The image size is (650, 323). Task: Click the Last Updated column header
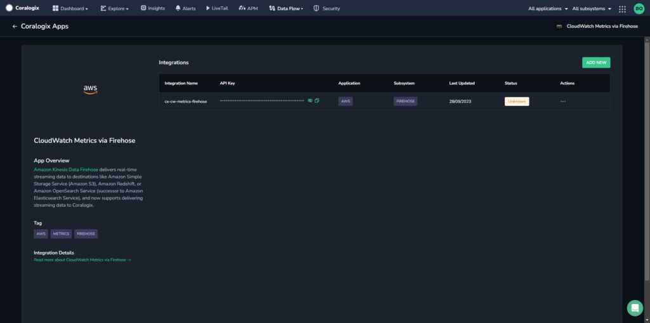coord(462,83)
